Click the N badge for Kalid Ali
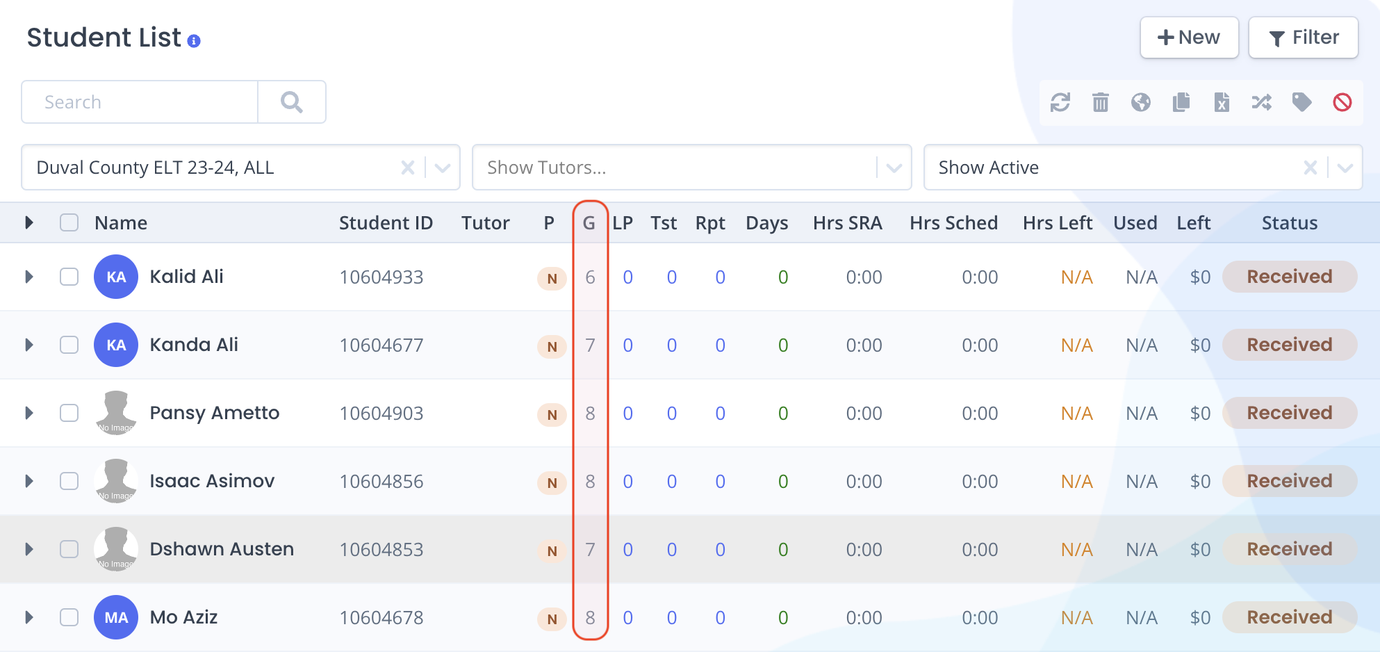 [x=552, y=278]
